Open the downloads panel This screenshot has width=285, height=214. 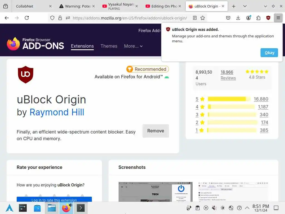click(x=238, y=18)
